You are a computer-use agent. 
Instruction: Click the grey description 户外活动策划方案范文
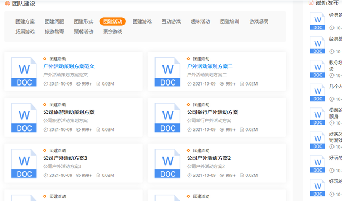pos(65,75)
